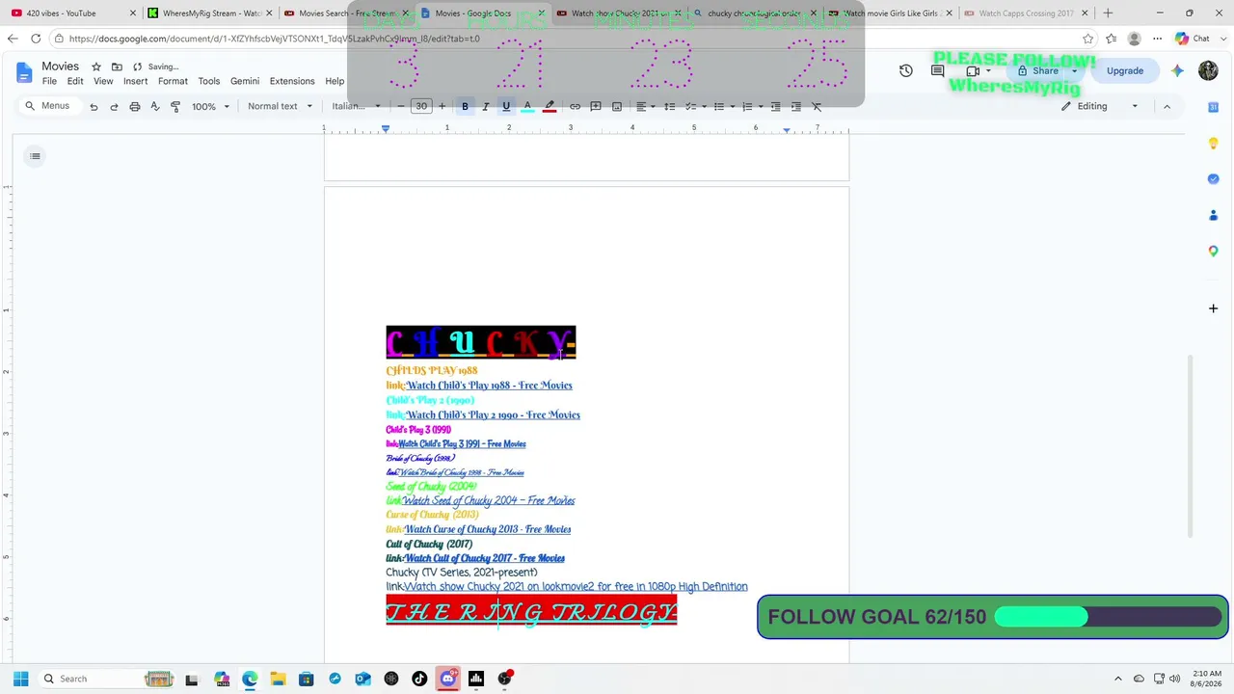
Task: Open the Editing mode dropdown
Action: pos(1100,106)
